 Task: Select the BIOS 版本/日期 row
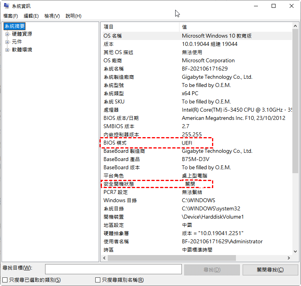click(197, 118)
